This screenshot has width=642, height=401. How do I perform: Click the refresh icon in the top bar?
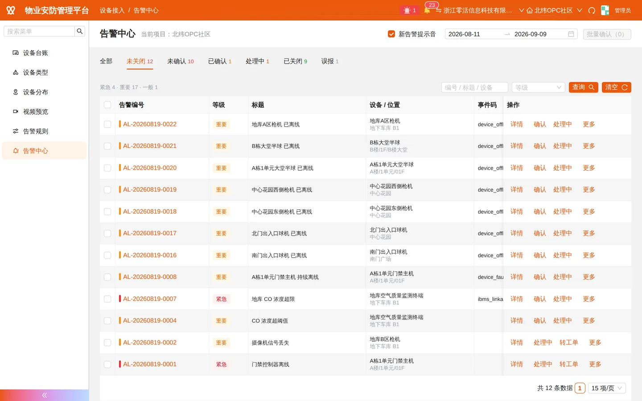(592, 10)
